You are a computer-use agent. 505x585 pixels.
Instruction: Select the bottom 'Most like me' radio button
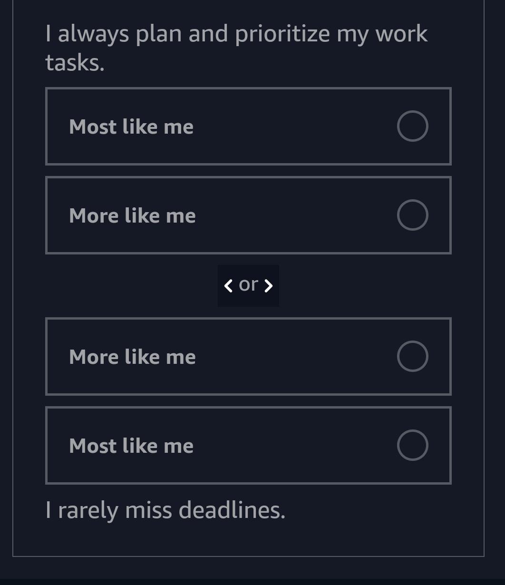413,445
